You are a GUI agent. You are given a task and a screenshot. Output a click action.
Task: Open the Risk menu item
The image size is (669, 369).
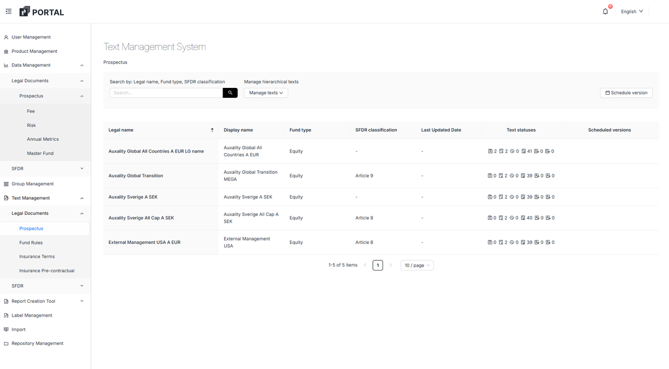[x=31, y=125]
